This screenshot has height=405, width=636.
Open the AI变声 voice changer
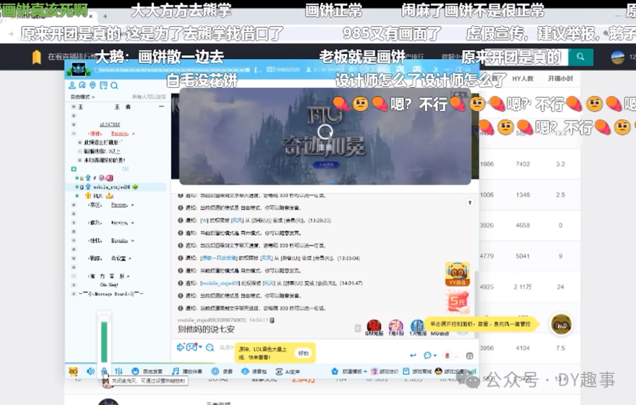[287, 371]
